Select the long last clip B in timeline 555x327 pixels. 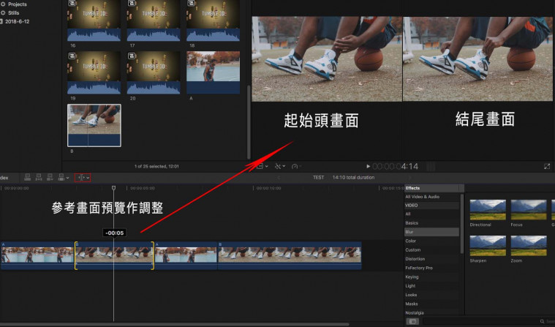[290, 256]
